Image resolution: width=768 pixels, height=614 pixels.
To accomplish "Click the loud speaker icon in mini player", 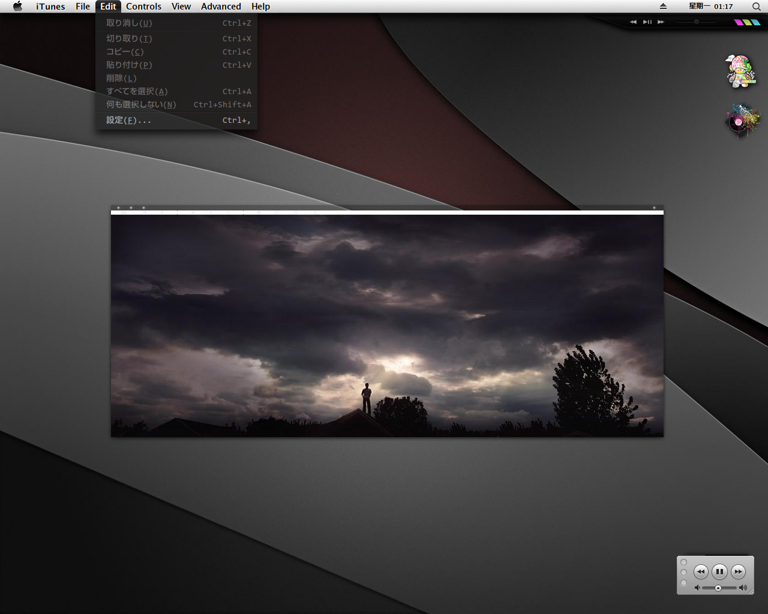I will (743, 588).
